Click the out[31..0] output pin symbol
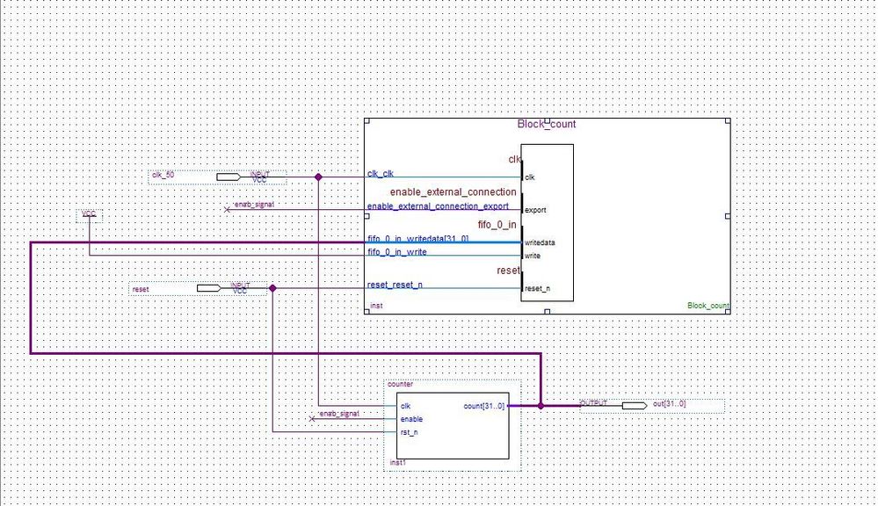The height and width of the screenshot is (506, 878). [635, 405]
